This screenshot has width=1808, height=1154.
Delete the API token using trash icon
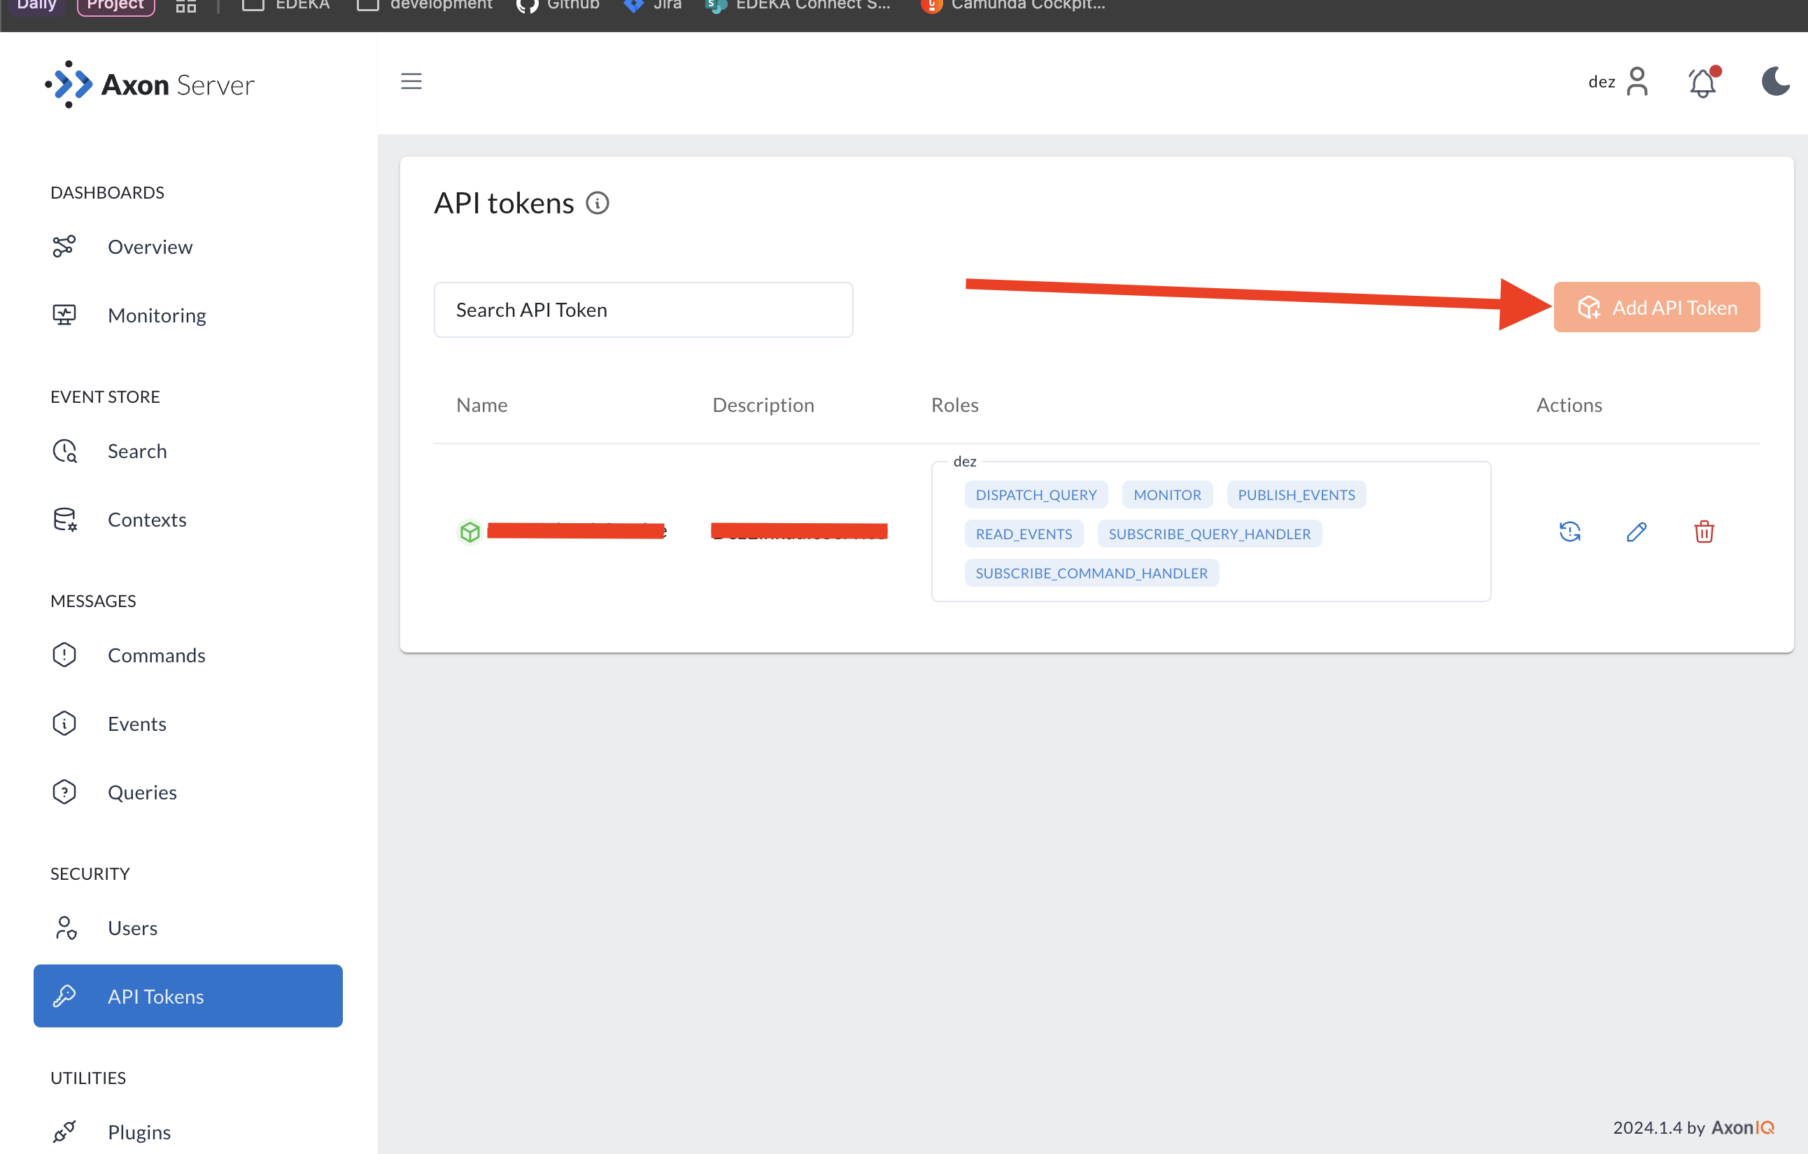[1704, 532]
